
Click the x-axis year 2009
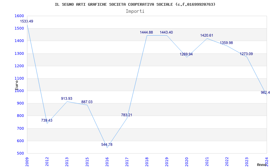(x=27, y=162)
